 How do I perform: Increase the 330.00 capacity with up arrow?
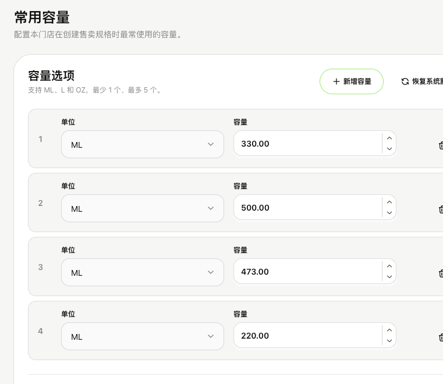(389, 138)
